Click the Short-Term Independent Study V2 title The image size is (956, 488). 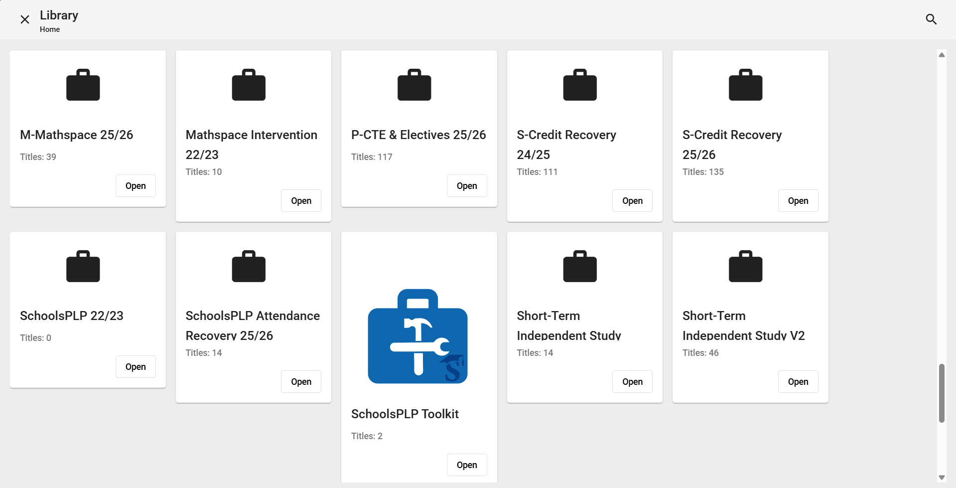tap(744, 325)
